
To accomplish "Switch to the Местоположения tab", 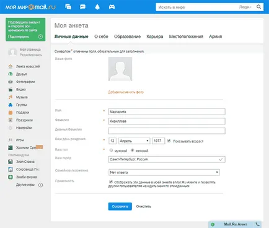I will pyautogui.click(x=186, y=37).
